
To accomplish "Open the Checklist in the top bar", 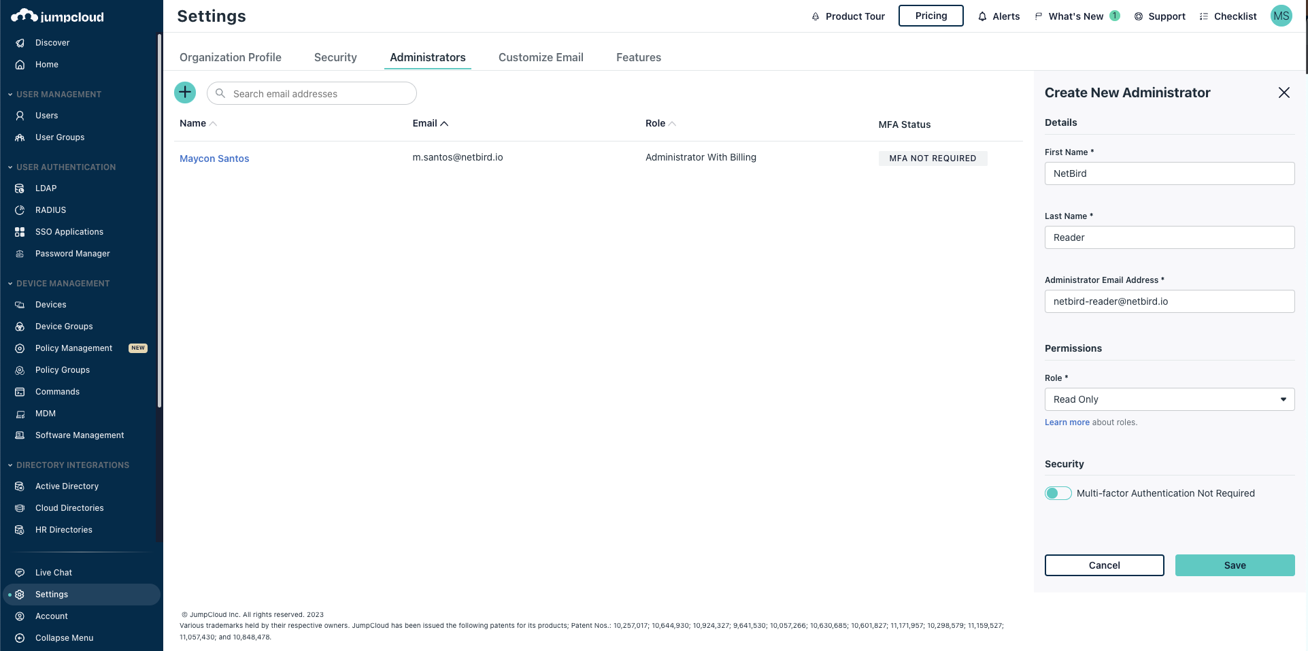I will [x=1228, y=16].
